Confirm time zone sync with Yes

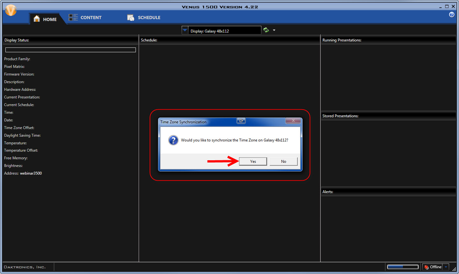[x=253, y=162]
